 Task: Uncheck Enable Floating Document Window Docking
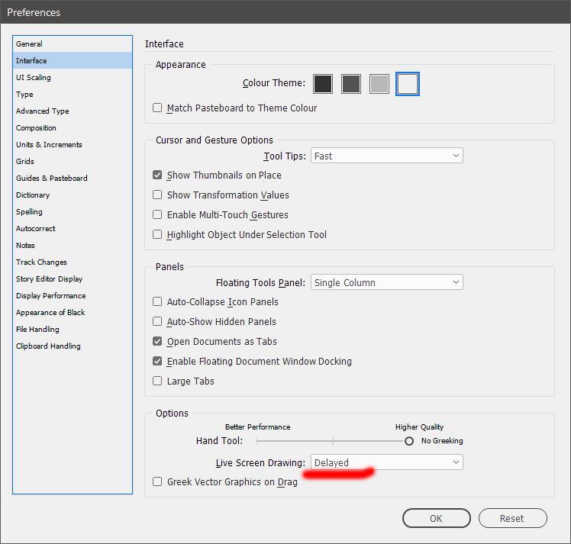[x=157, y=361]
